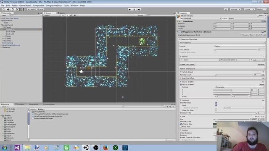Select the Scale tool in the toolbar
Screen dimensions: 269x151
[x=17, y=9]
